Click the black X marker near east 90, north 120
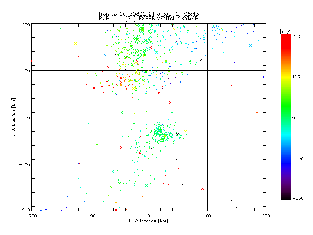The height and width of the screenshot is (235, 313). click(201, 60)
